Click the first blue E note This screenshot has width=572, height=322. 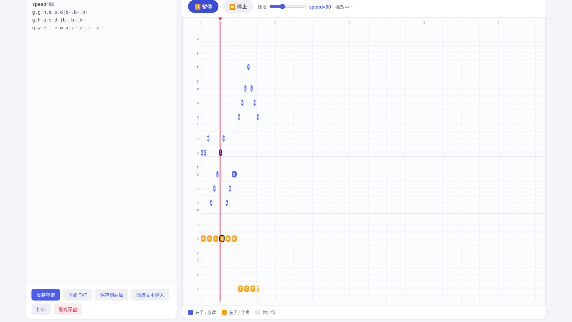(x=245, y=88)
